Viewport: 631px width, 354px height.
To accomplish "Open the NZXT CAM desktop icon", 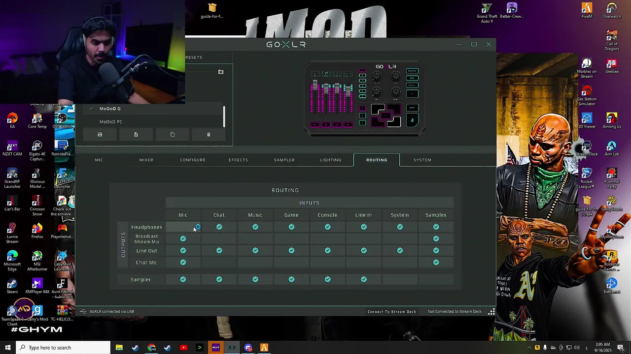I will (12, 148).
